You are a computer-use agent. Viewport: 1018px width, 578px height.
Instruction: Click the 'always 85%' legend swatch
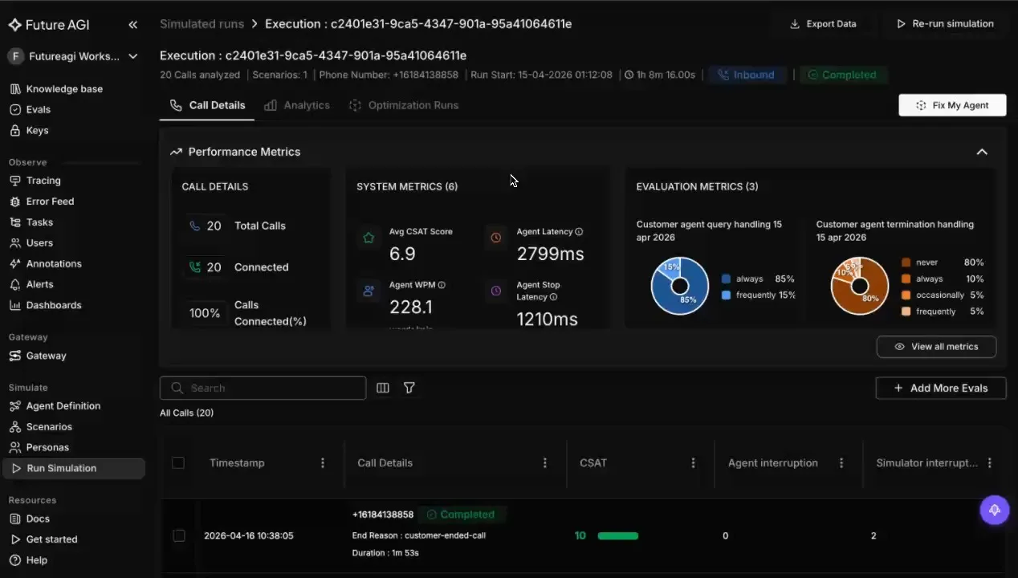(x=727, y=279)
